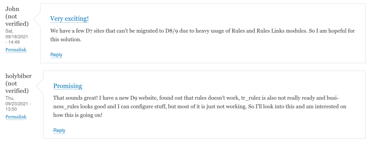
Task: Open the "Promising" comment title link
Action: point(68,86)
